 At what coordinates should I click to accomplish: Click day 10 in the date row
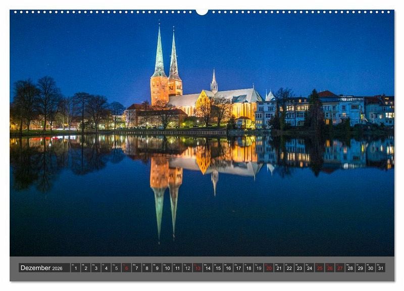click(167, 268)
